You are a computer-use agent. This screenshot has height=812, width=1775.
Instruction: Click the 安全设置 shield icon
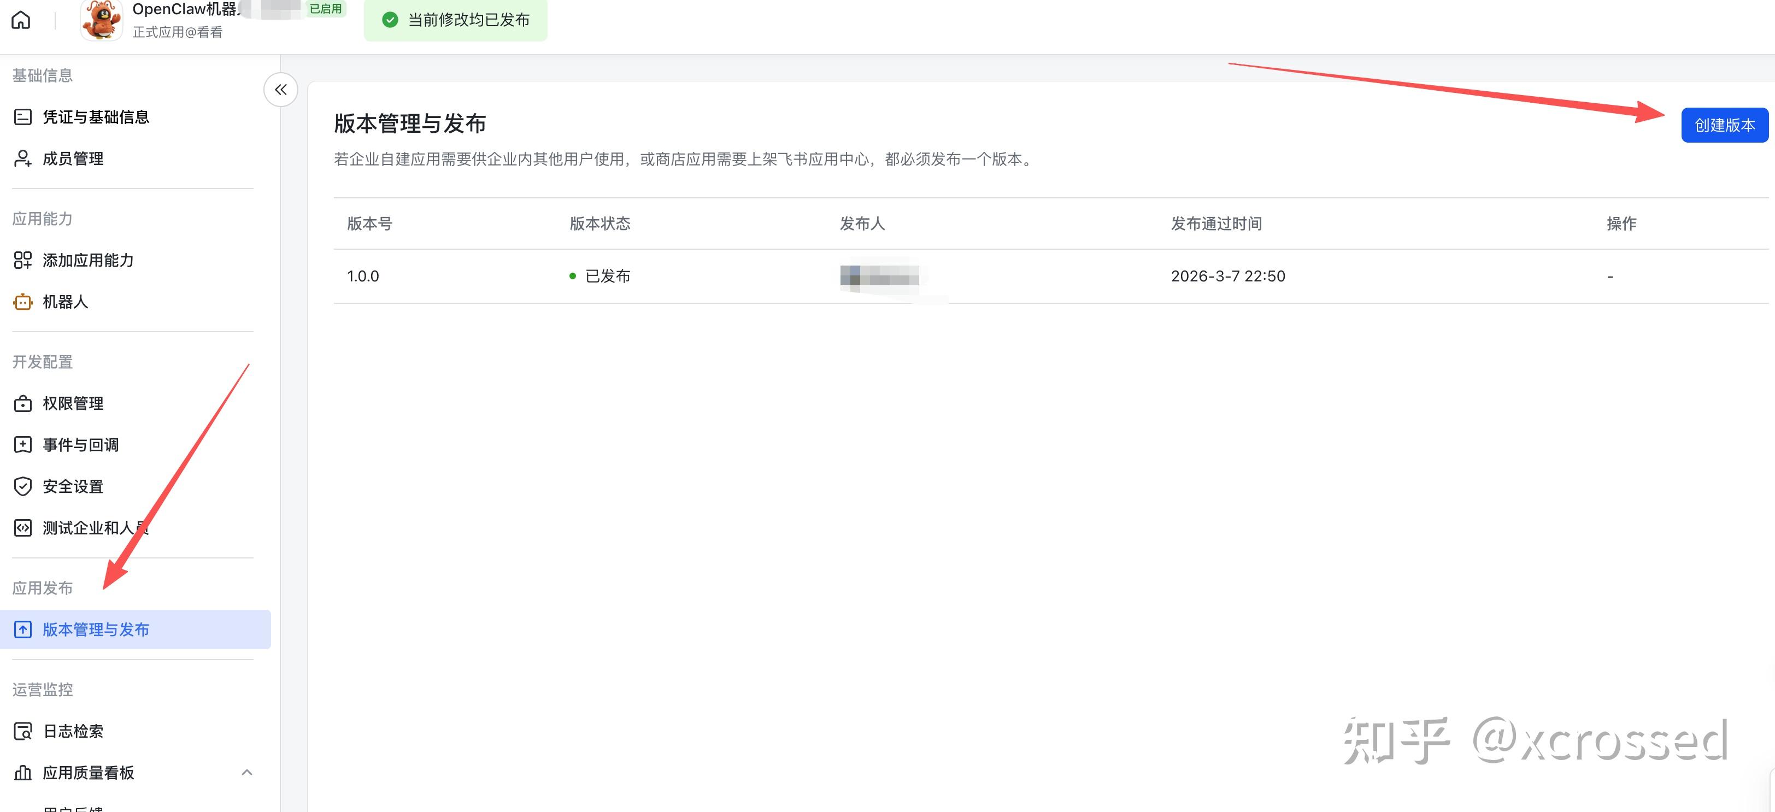point(23,486)
